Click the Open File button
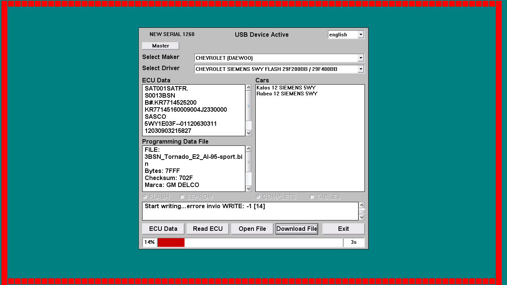The height and width of the screenshot is (285, 507). [x=252, y=229]
